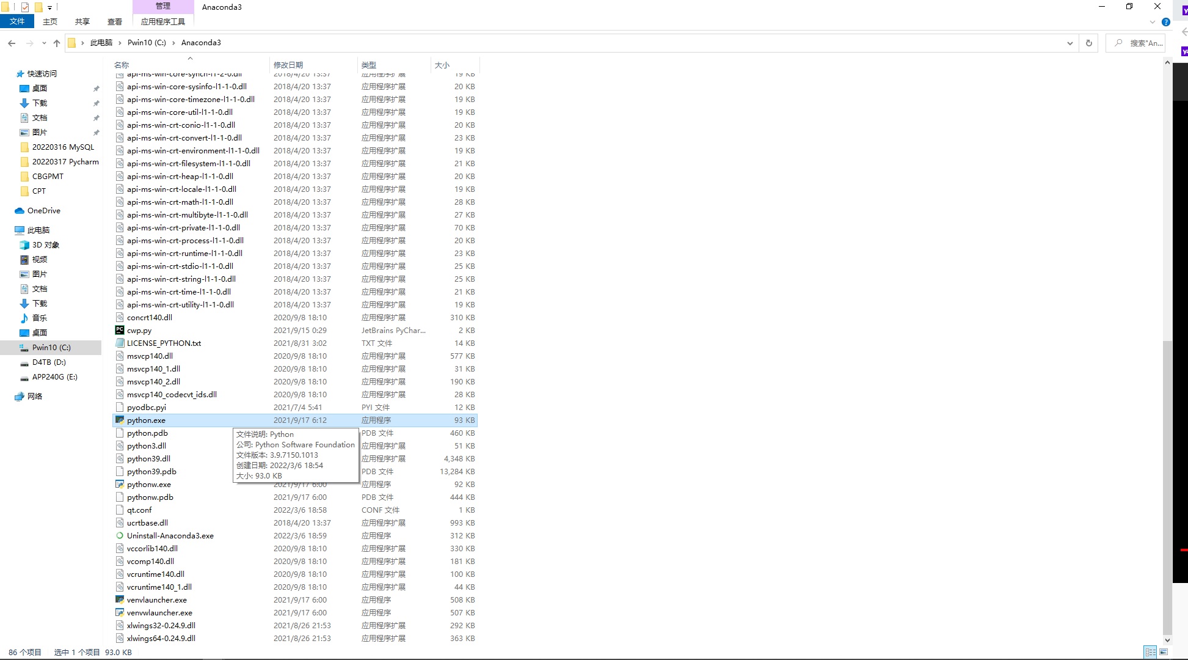1188x660 pixels.
Task: Click the pythonw.exe file icon
Action: pyautogui.click(x=120, y=484)
